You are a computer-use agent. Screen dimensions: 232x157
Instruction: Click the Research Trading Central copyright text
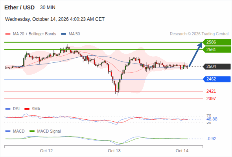click(x=199, y=34)
